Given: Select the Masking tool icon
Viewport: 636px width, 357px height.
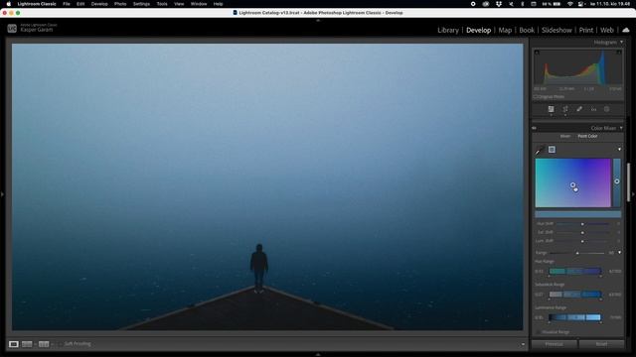Looking at the screenshot, I should [607, 109].
